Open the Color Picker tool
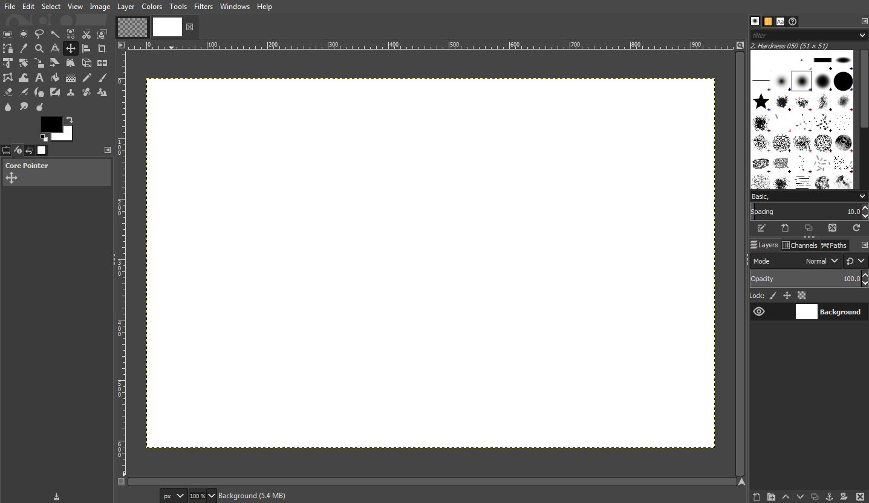The width and height of the screenshot is (869, 503). [x=24, y=48]
